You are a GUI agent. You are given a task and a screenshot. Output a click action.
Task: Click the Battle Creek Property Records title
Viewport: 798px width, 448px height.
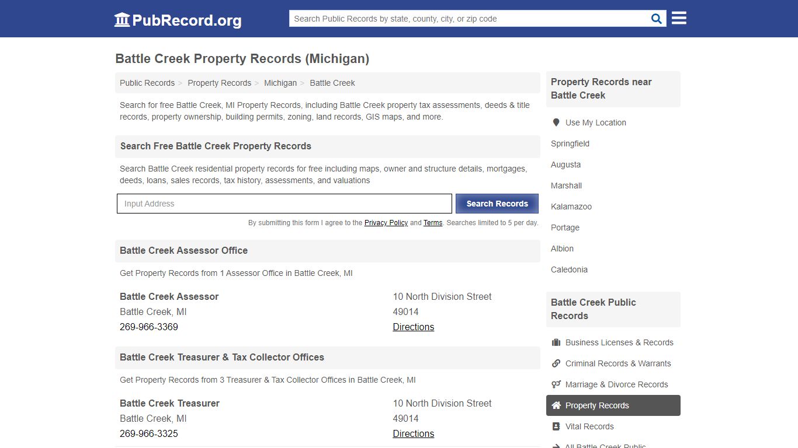242,58
